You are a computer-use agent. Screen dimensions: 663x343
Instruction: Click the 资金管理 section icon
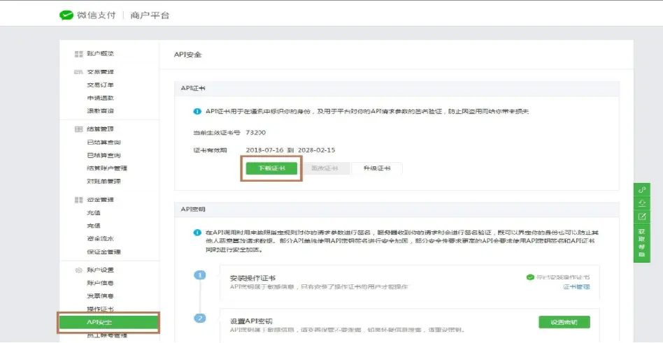pyautogui.click(x=78, y=200)
